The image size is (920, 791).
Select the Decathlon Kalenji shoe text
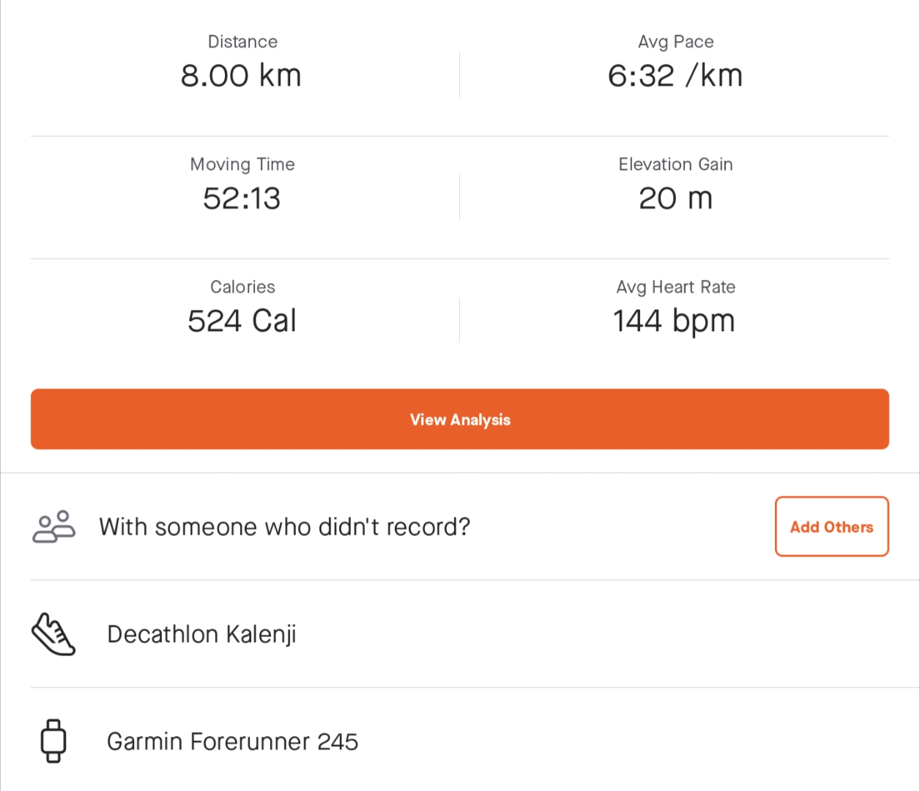click(201, 634)
